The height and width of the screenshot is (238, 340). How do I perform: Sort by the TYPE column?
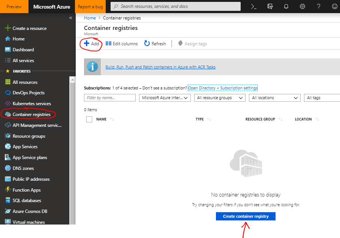[203, 119]
